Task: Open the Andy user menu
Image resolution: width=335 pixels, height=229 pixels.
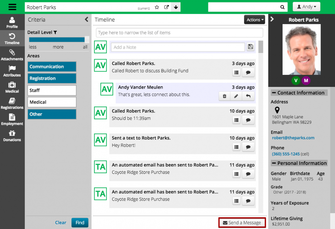Action: (306, 7)
